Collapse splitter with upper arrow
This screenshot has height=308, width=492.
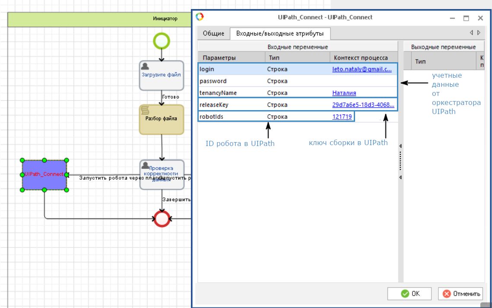point(400,146)
